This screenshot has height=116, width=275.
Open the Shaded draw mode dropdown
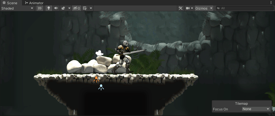pyautogui.click(x=17, y=8)
